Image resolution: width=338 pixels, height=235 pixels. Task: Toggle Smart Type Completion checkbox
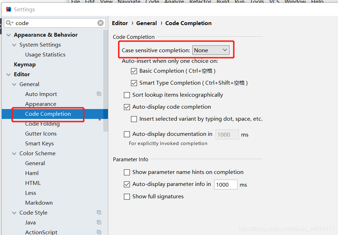coord(134,83)
